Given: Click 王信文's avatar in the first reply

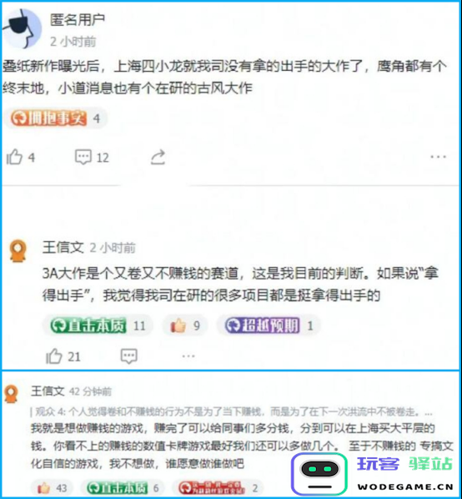Looking at the screenshot, I should coord(18,251).
